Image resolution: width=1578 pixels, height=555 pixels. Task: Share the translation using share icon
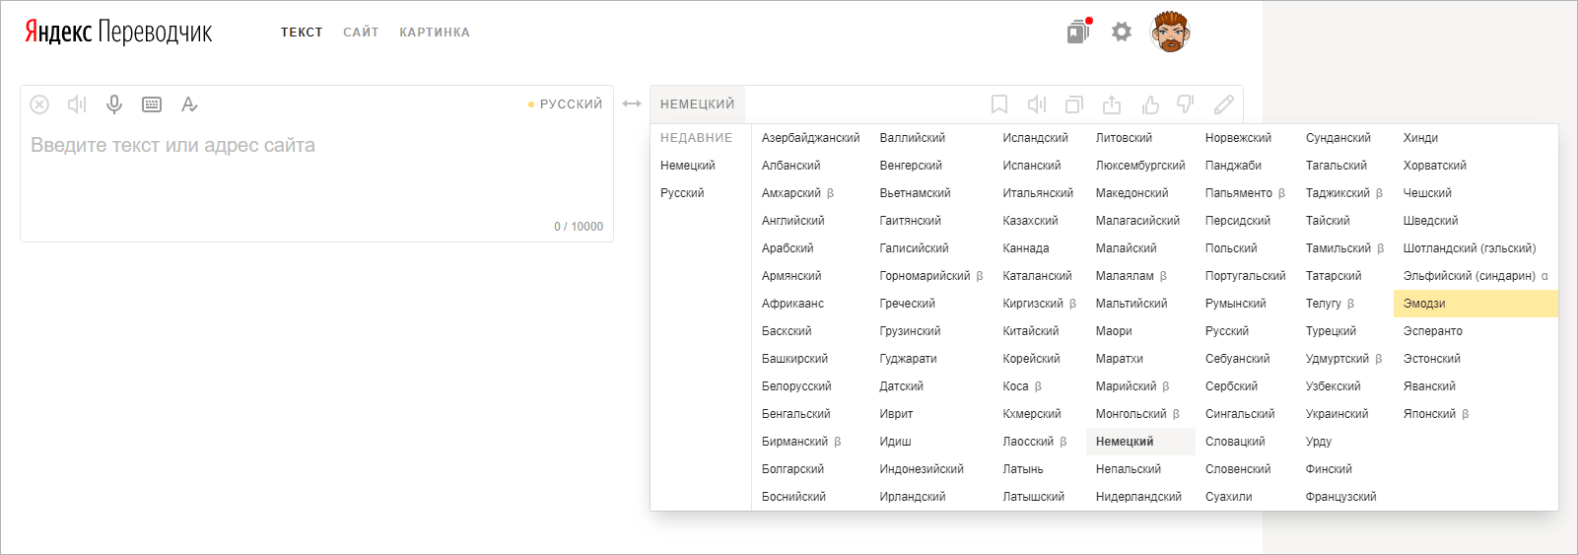pos(1112,104)
